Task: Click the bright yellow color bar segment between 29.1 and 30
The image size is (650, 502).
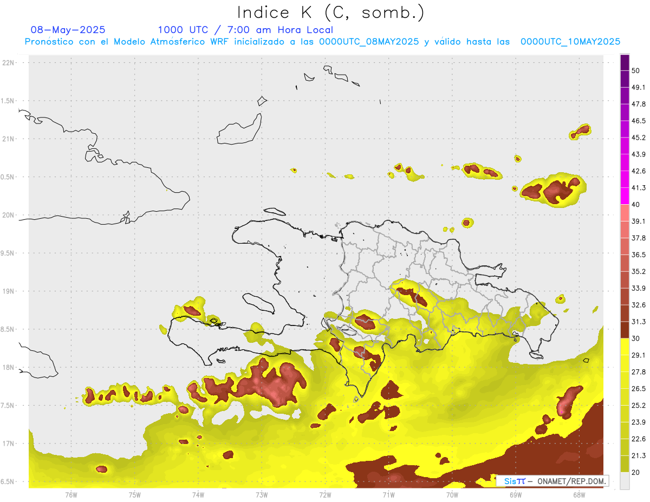Action: 625,347
